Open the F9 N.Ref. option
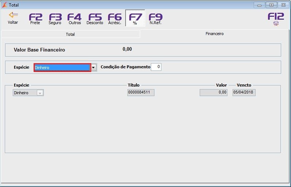The height and width of the screenshot is (187, 291). (156, 19)
